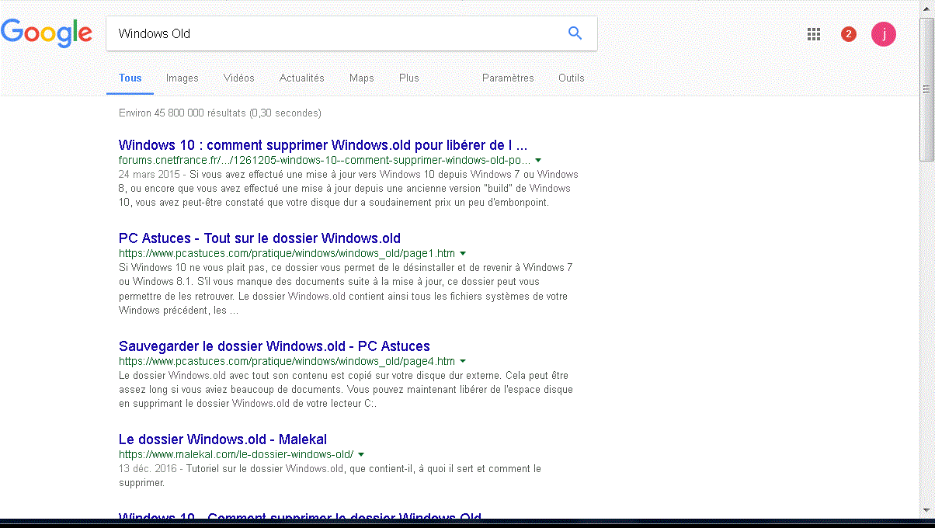
Task: Open notifications badge showing 2
Action: coord(849,33)
